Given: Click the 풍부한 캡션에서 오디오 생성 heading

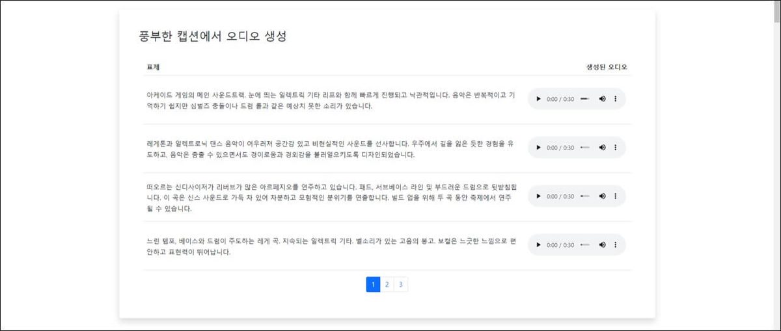Looking at the screenshot, I should click(x=213, y=36).
